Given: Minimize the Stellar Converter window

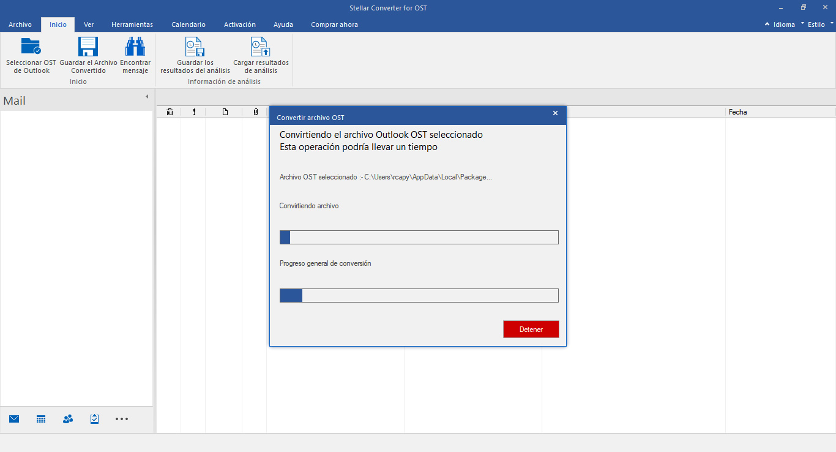Looking at the screenshot, I should pyautogui.click(x=782, y=7).
